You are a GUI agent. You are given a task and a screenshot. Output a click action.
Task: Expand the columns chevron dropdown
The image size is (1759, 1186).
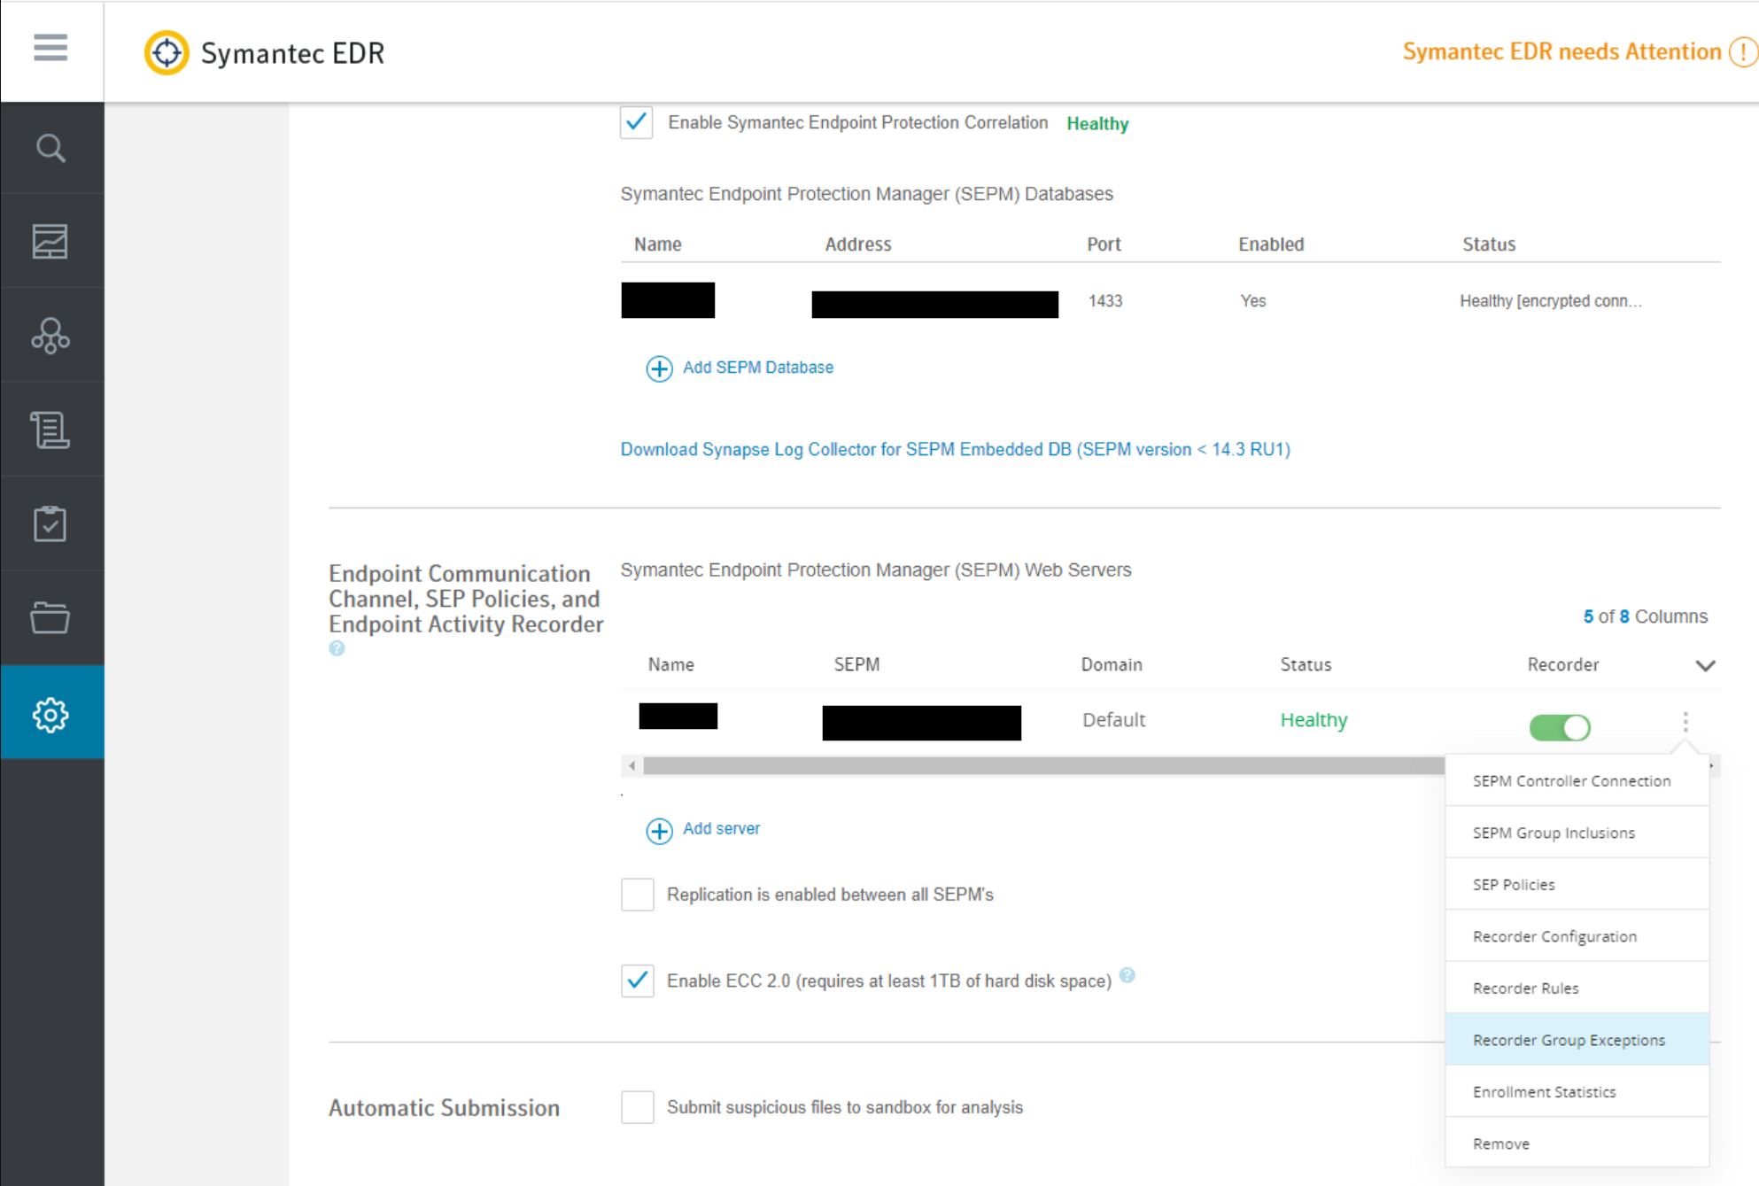click(x=1705, y=665)
